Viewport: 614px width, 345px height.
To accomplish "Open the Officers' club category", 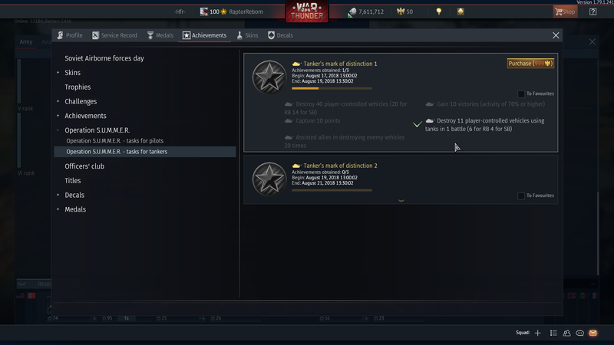I will pyautogui.click(x=84, y=166).
